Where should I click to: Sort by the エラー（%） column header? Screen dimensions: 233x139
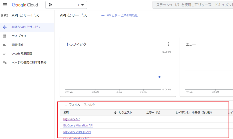(153, 113)
